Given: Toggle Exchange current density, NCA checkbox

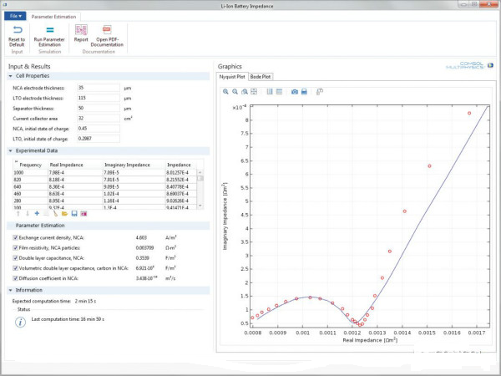Looking at the screenshot, I should point(15,237).
